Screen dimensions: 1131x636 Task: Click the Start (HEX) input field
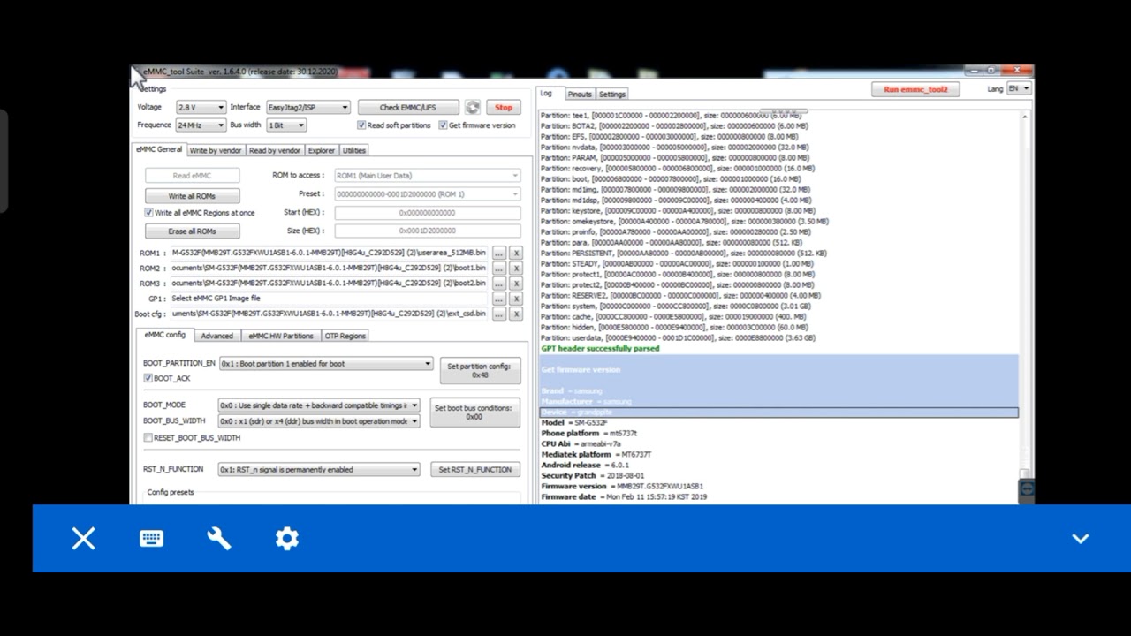[x=427, y=213]
